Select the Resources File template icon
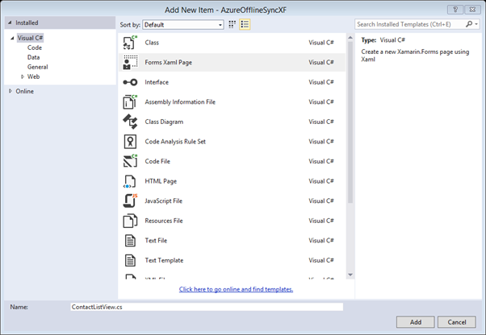The image size is (486, 335). 130,221
